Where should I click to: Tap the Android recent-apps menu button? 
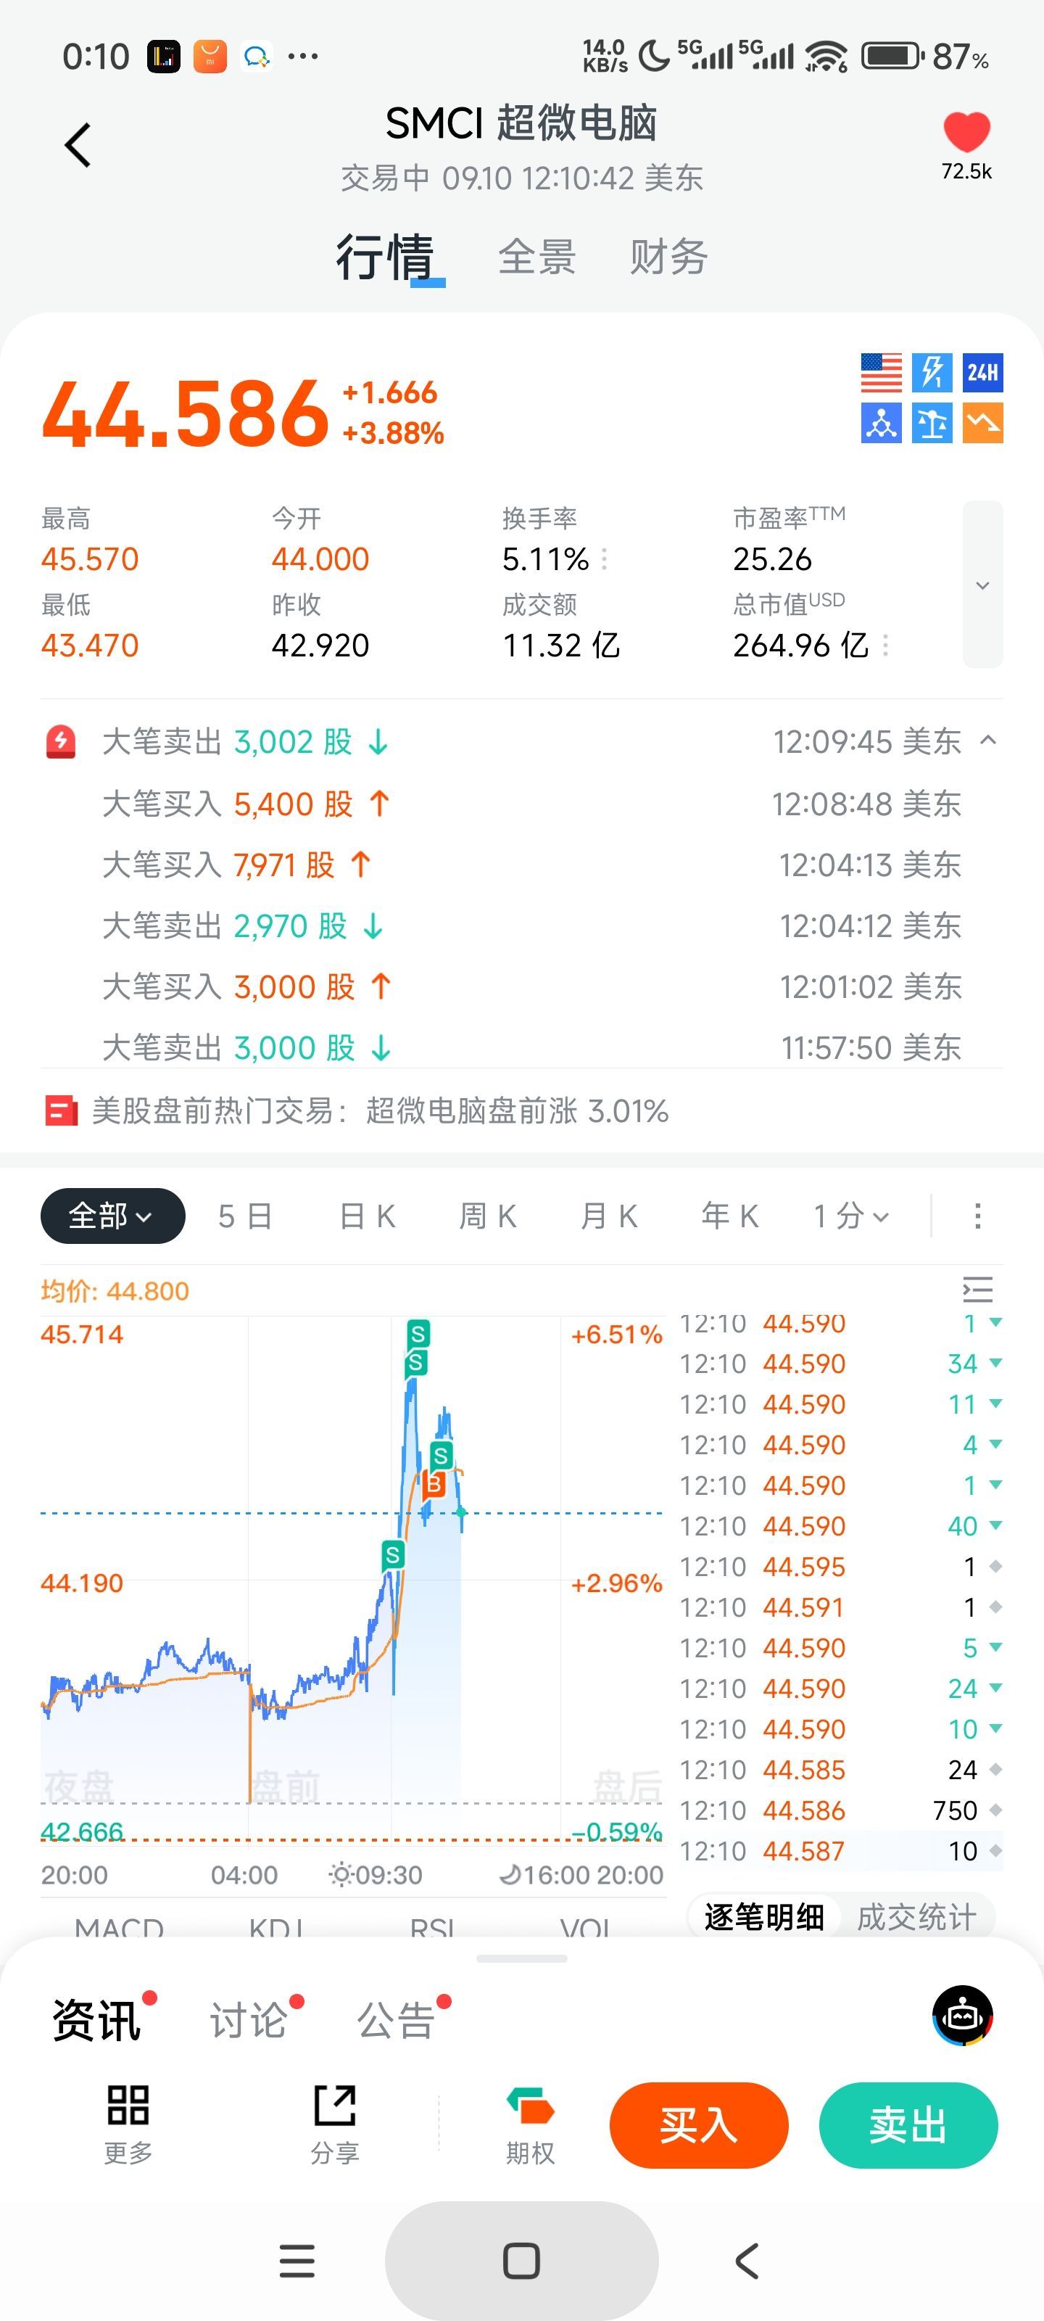coord(297,2262)
